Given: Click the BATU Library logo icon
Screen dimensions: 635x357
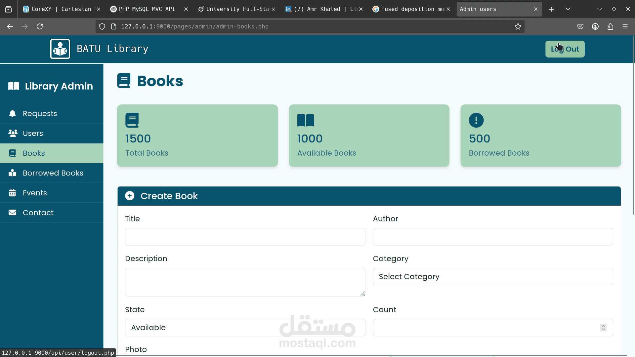Looking at the screenshot, I should tap(60, 49).
